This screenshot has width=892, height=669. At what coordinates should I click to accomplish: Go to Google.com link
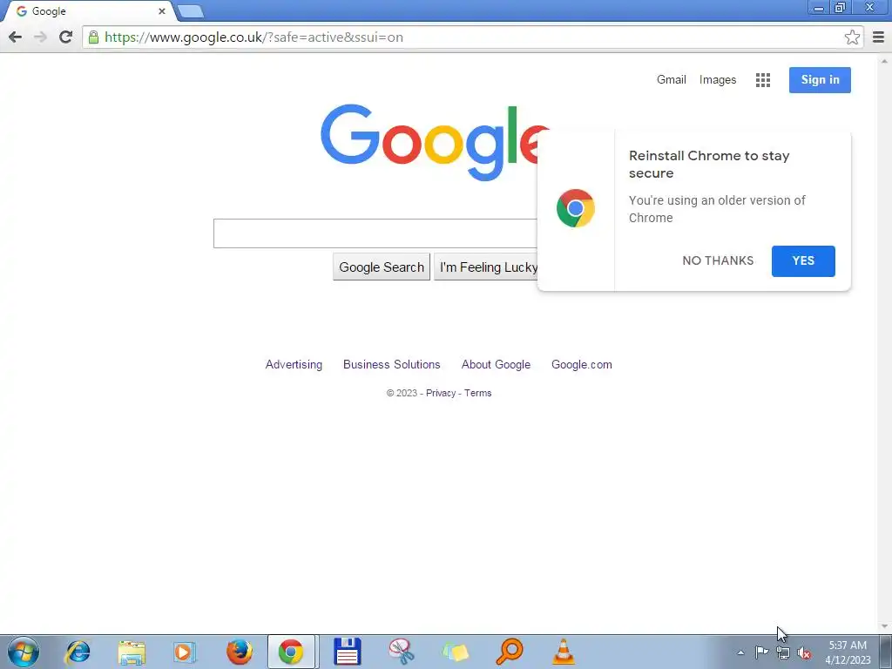tap(581, 365)
